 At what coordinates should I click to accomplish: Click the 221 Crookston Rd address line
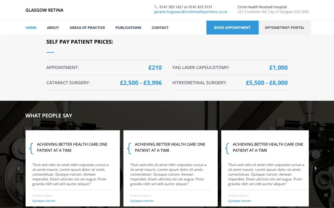coord(273,12)
